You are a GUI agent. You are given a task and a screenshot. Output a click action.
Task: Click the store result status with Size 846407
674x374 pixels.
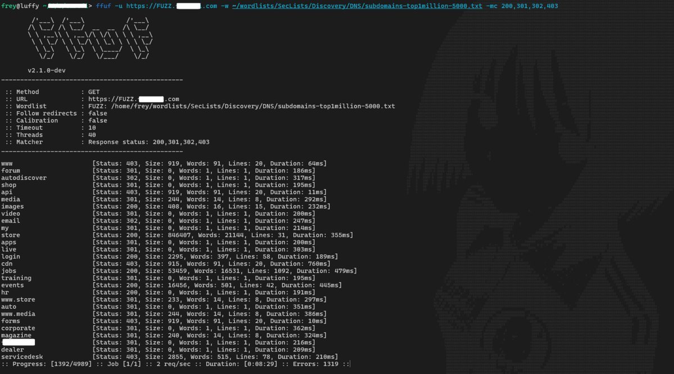coord(224,235)
